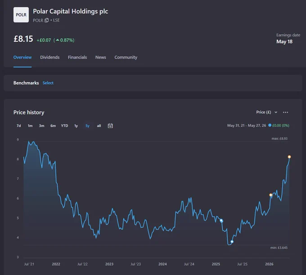The height and width of the screenshot is (275, 306).
Task: Switch to the Dividends tab
Action: 50,58
